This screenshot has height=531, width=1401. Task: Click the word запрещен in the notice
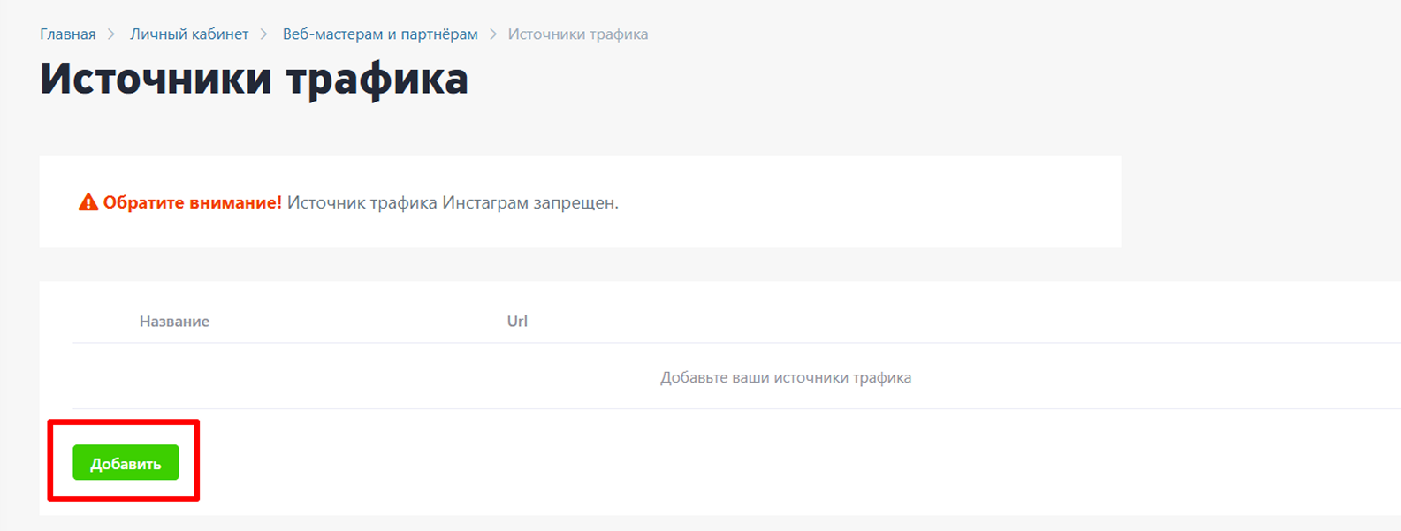tap(575, 202)
